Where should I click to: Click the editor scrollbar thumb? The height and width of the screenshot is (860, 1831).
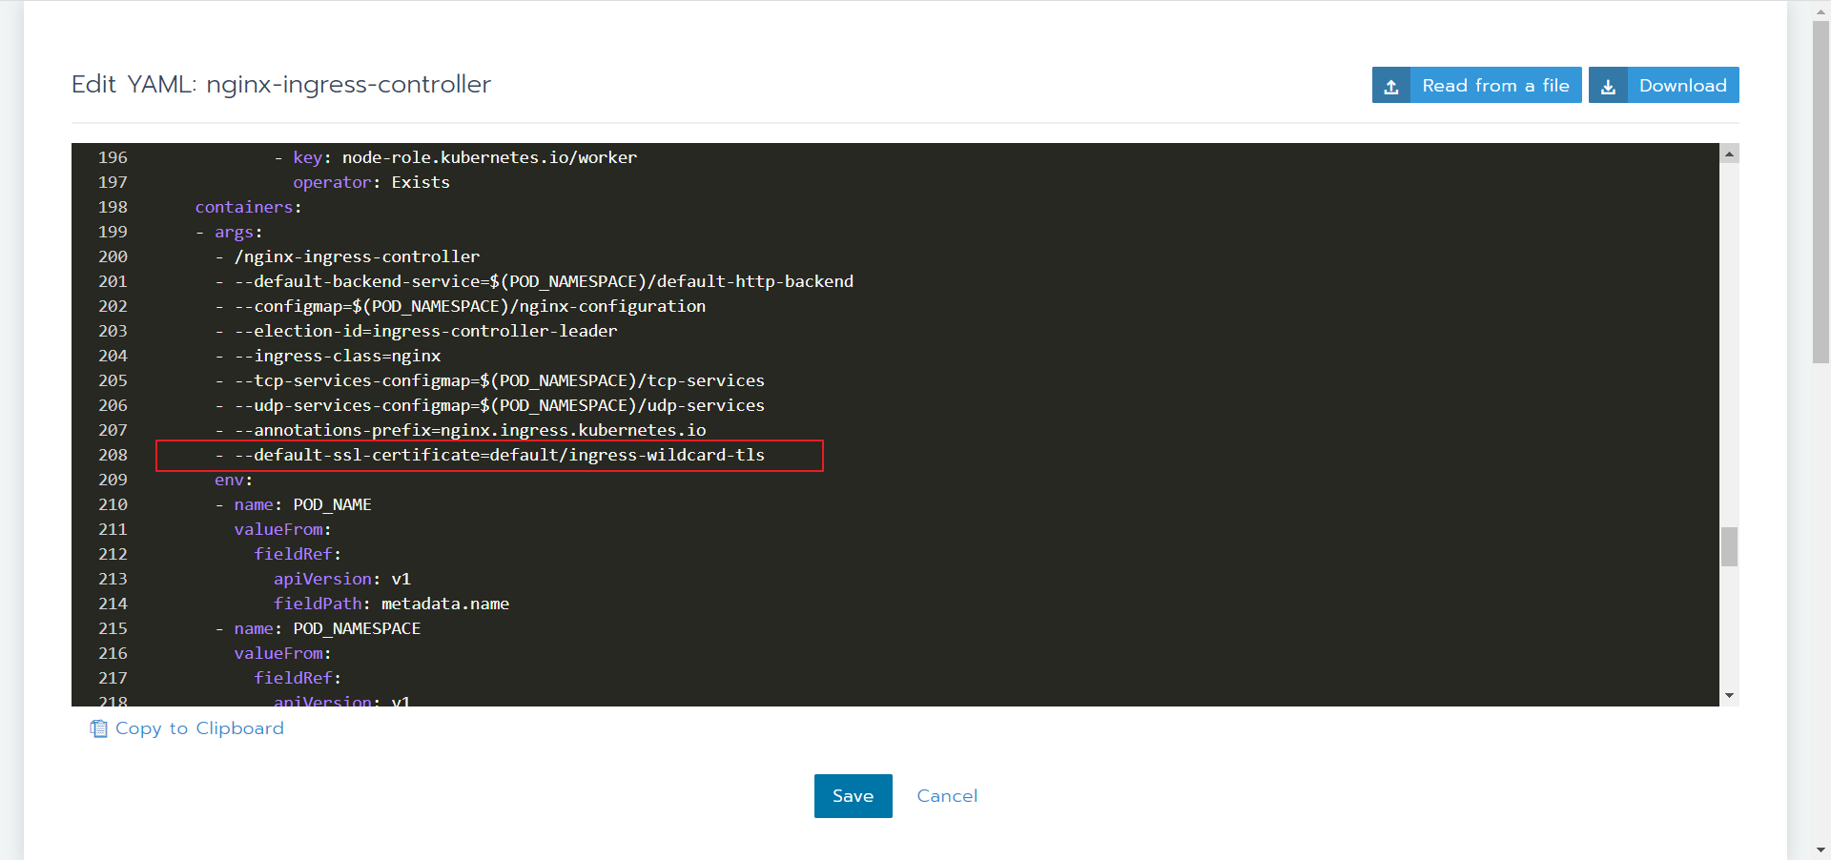(1729, 547)
